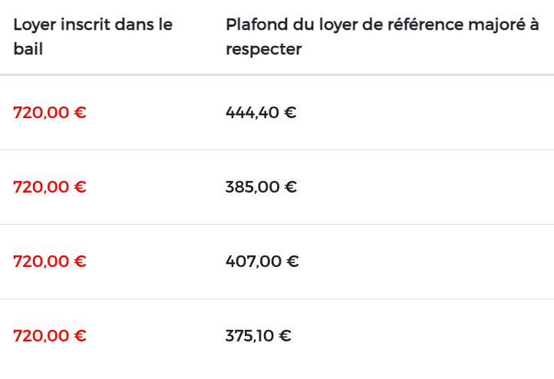Click the euro symbol after 444,40
554x379 pixels.
[290, 113]
